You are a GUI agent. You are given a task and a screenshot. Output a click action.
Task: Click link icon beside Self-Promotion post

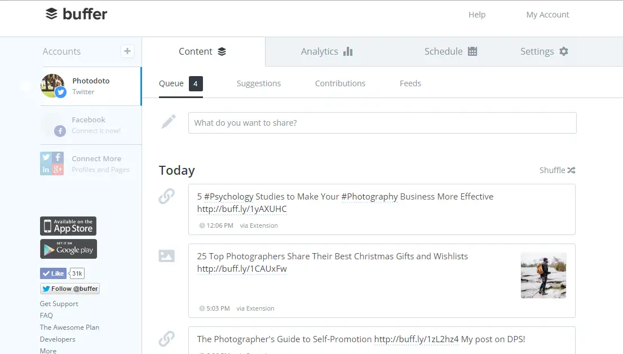coord(166,339)
